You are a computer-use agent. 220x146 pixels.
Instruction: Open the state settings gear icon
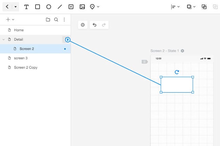(182, 51)
